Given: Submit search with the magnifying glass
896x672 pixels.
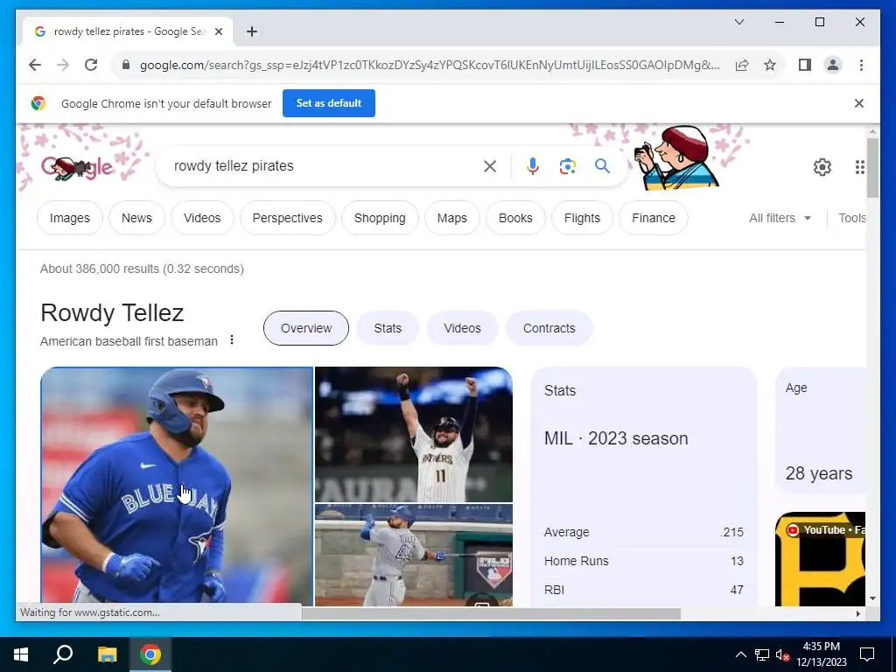Looking at the screenshot, I should pyautogui.click(x=602, y=166).
